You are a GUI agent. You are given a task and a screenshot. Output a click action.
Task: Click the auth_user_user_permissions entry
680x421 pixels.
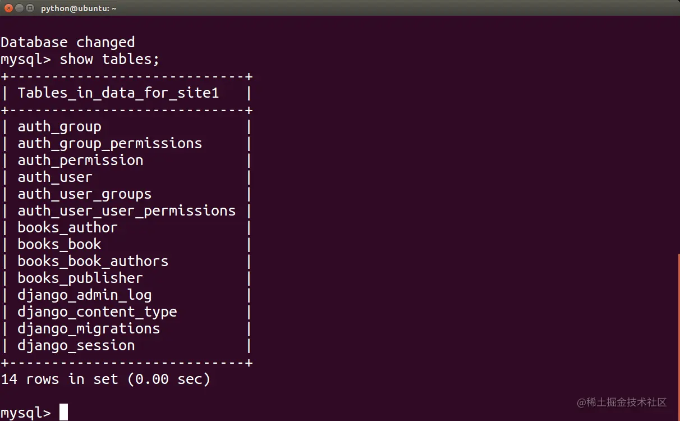(126, 211)
